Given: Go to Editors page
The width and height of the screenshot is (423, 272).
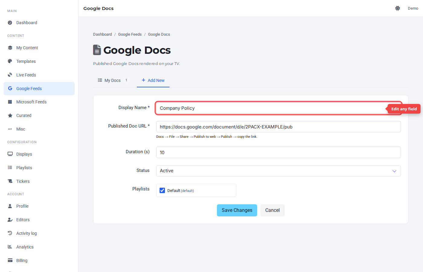Looking at the screenshot, I should (39, 220).
